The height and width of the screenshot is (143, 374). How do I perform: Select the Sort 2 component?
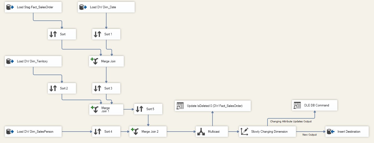point(62,88)
